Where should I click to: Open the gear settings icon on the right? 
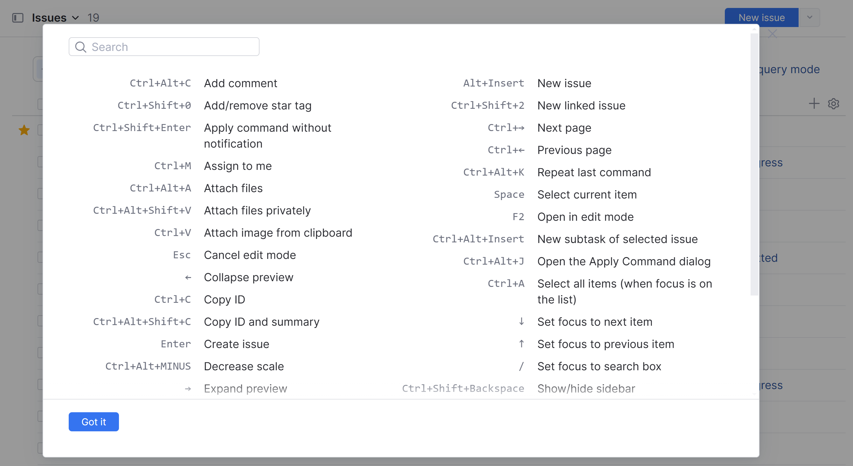[x=833, y=104]
